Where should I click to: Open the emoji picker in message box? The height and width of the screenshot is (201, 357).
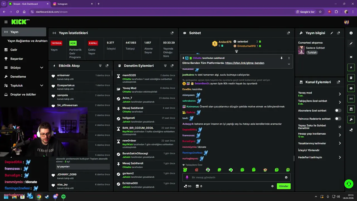pos(286,177)
